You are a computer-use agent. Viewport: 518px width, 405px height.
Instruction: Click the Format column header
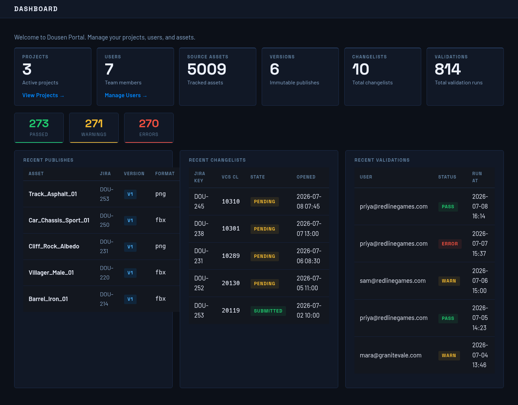tap(165, 174)
